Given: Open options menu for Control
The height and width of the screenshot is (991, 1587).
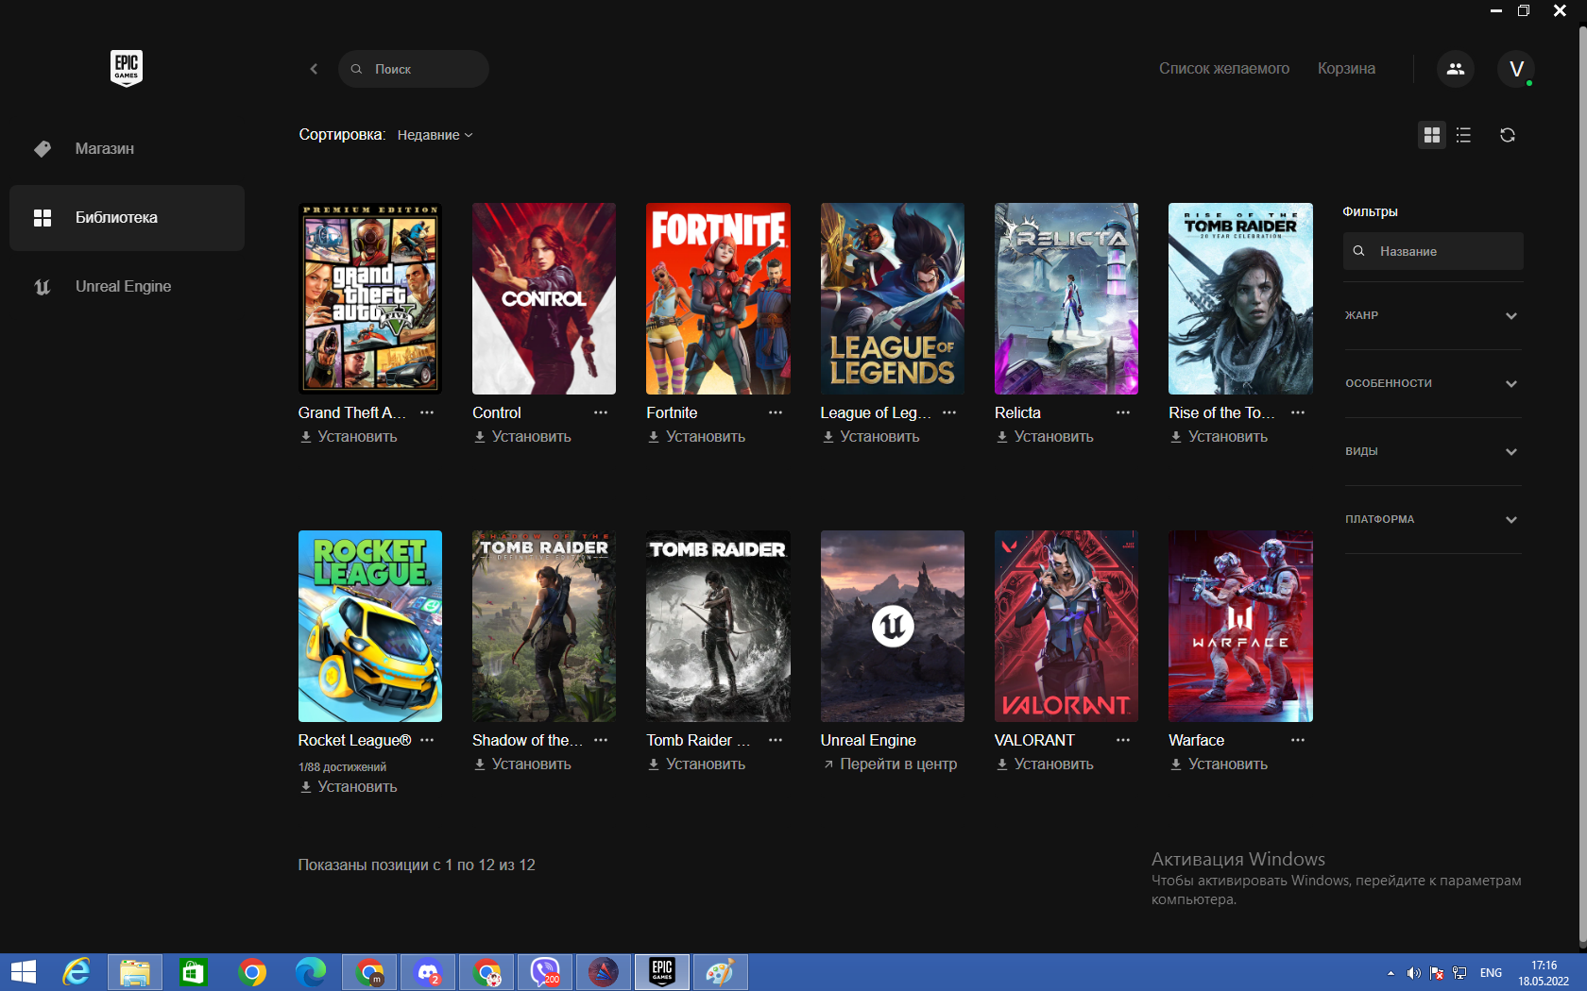Looking at the screenshot, I should (601, 412).
